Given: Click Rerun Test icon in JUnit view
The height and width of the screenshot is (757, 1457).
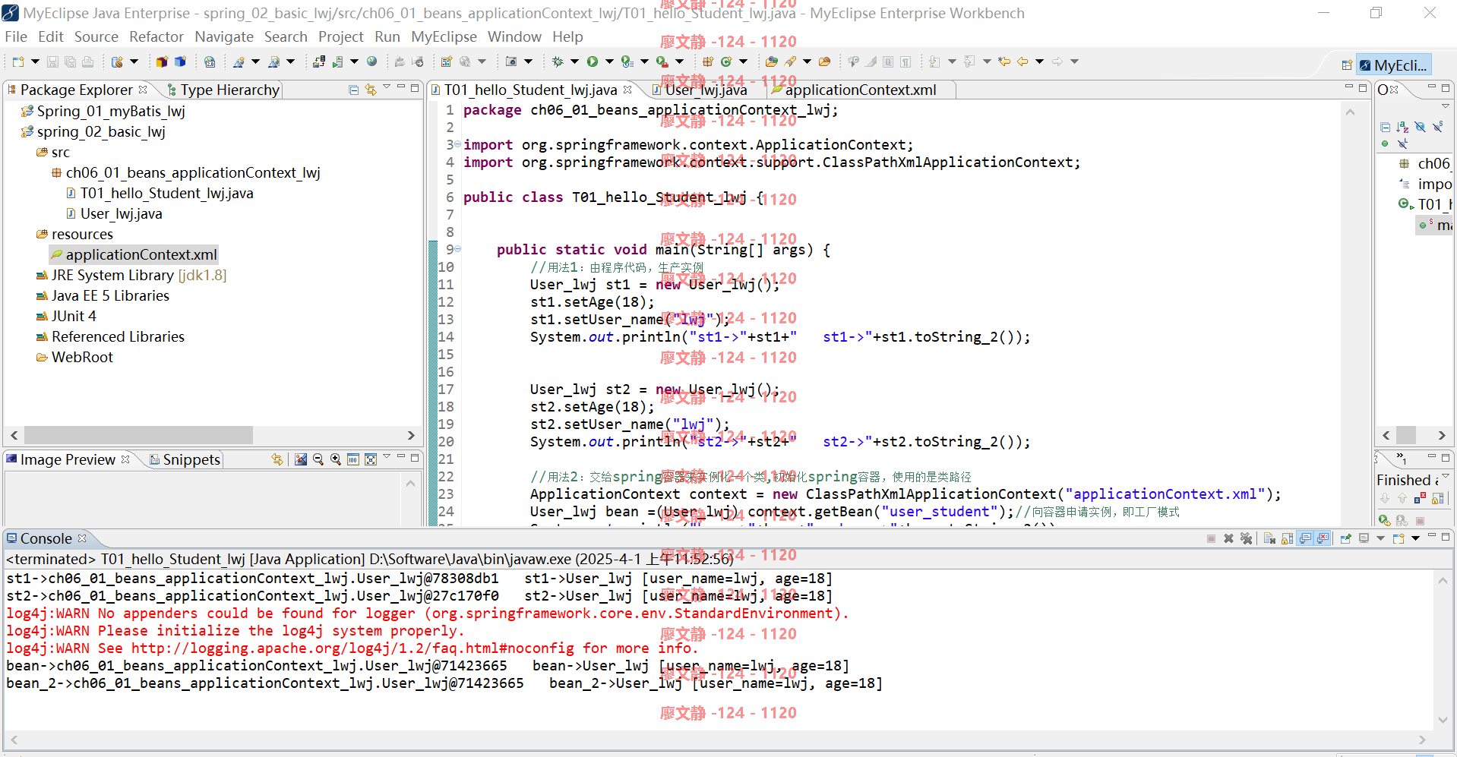Looking at the screenshot, I should (1384, 520).
